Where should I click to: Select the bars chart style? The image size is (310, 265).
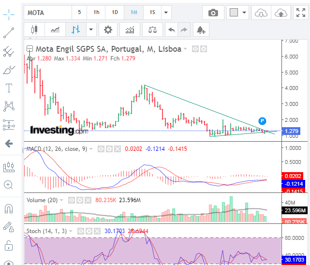[76, 29]
